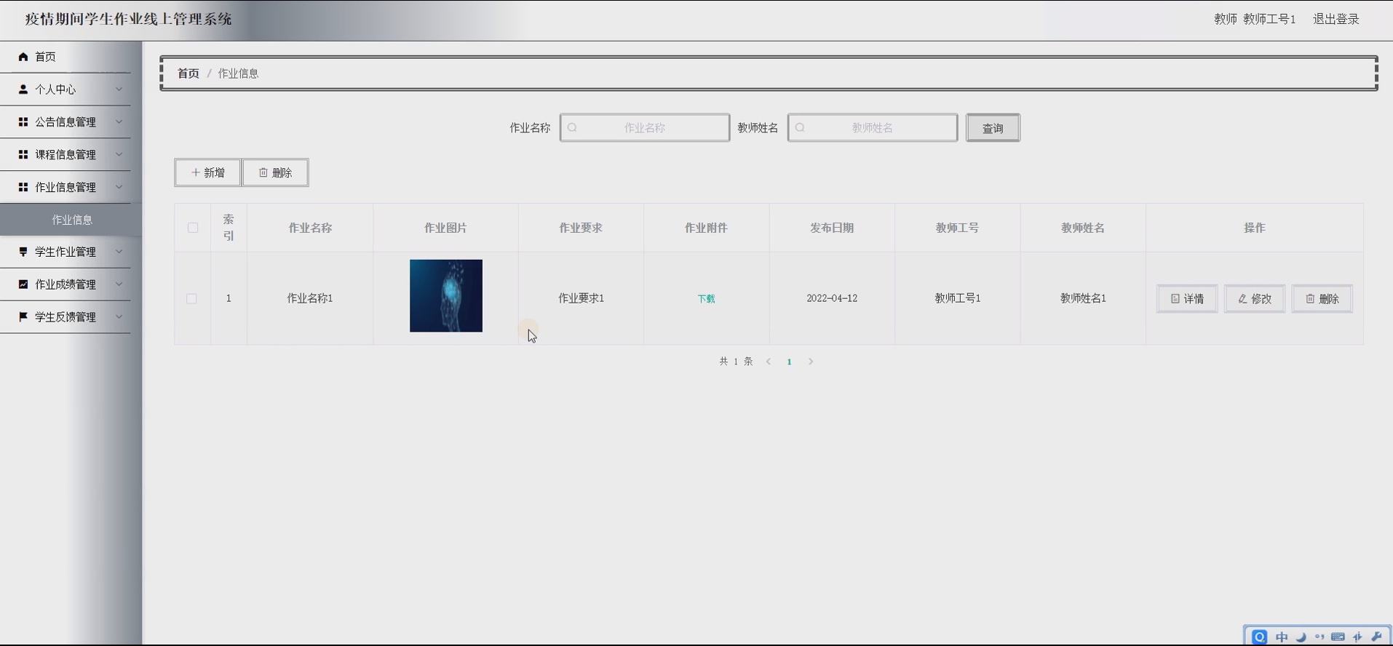Click the grid icon next to 课程信息管理
The width and height of the screenshot is (1393, 646).
pyautogui.click(x=23, y=154)
